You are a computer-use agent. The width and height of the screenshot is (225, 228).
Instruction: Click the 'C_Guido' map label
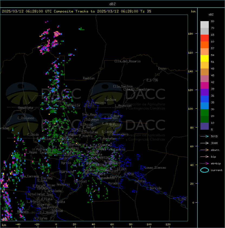33,135
